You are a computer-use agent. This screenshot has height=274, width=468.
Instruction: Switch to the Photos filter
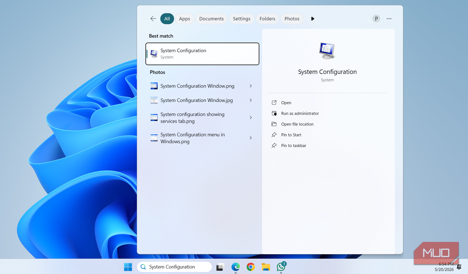292,19
